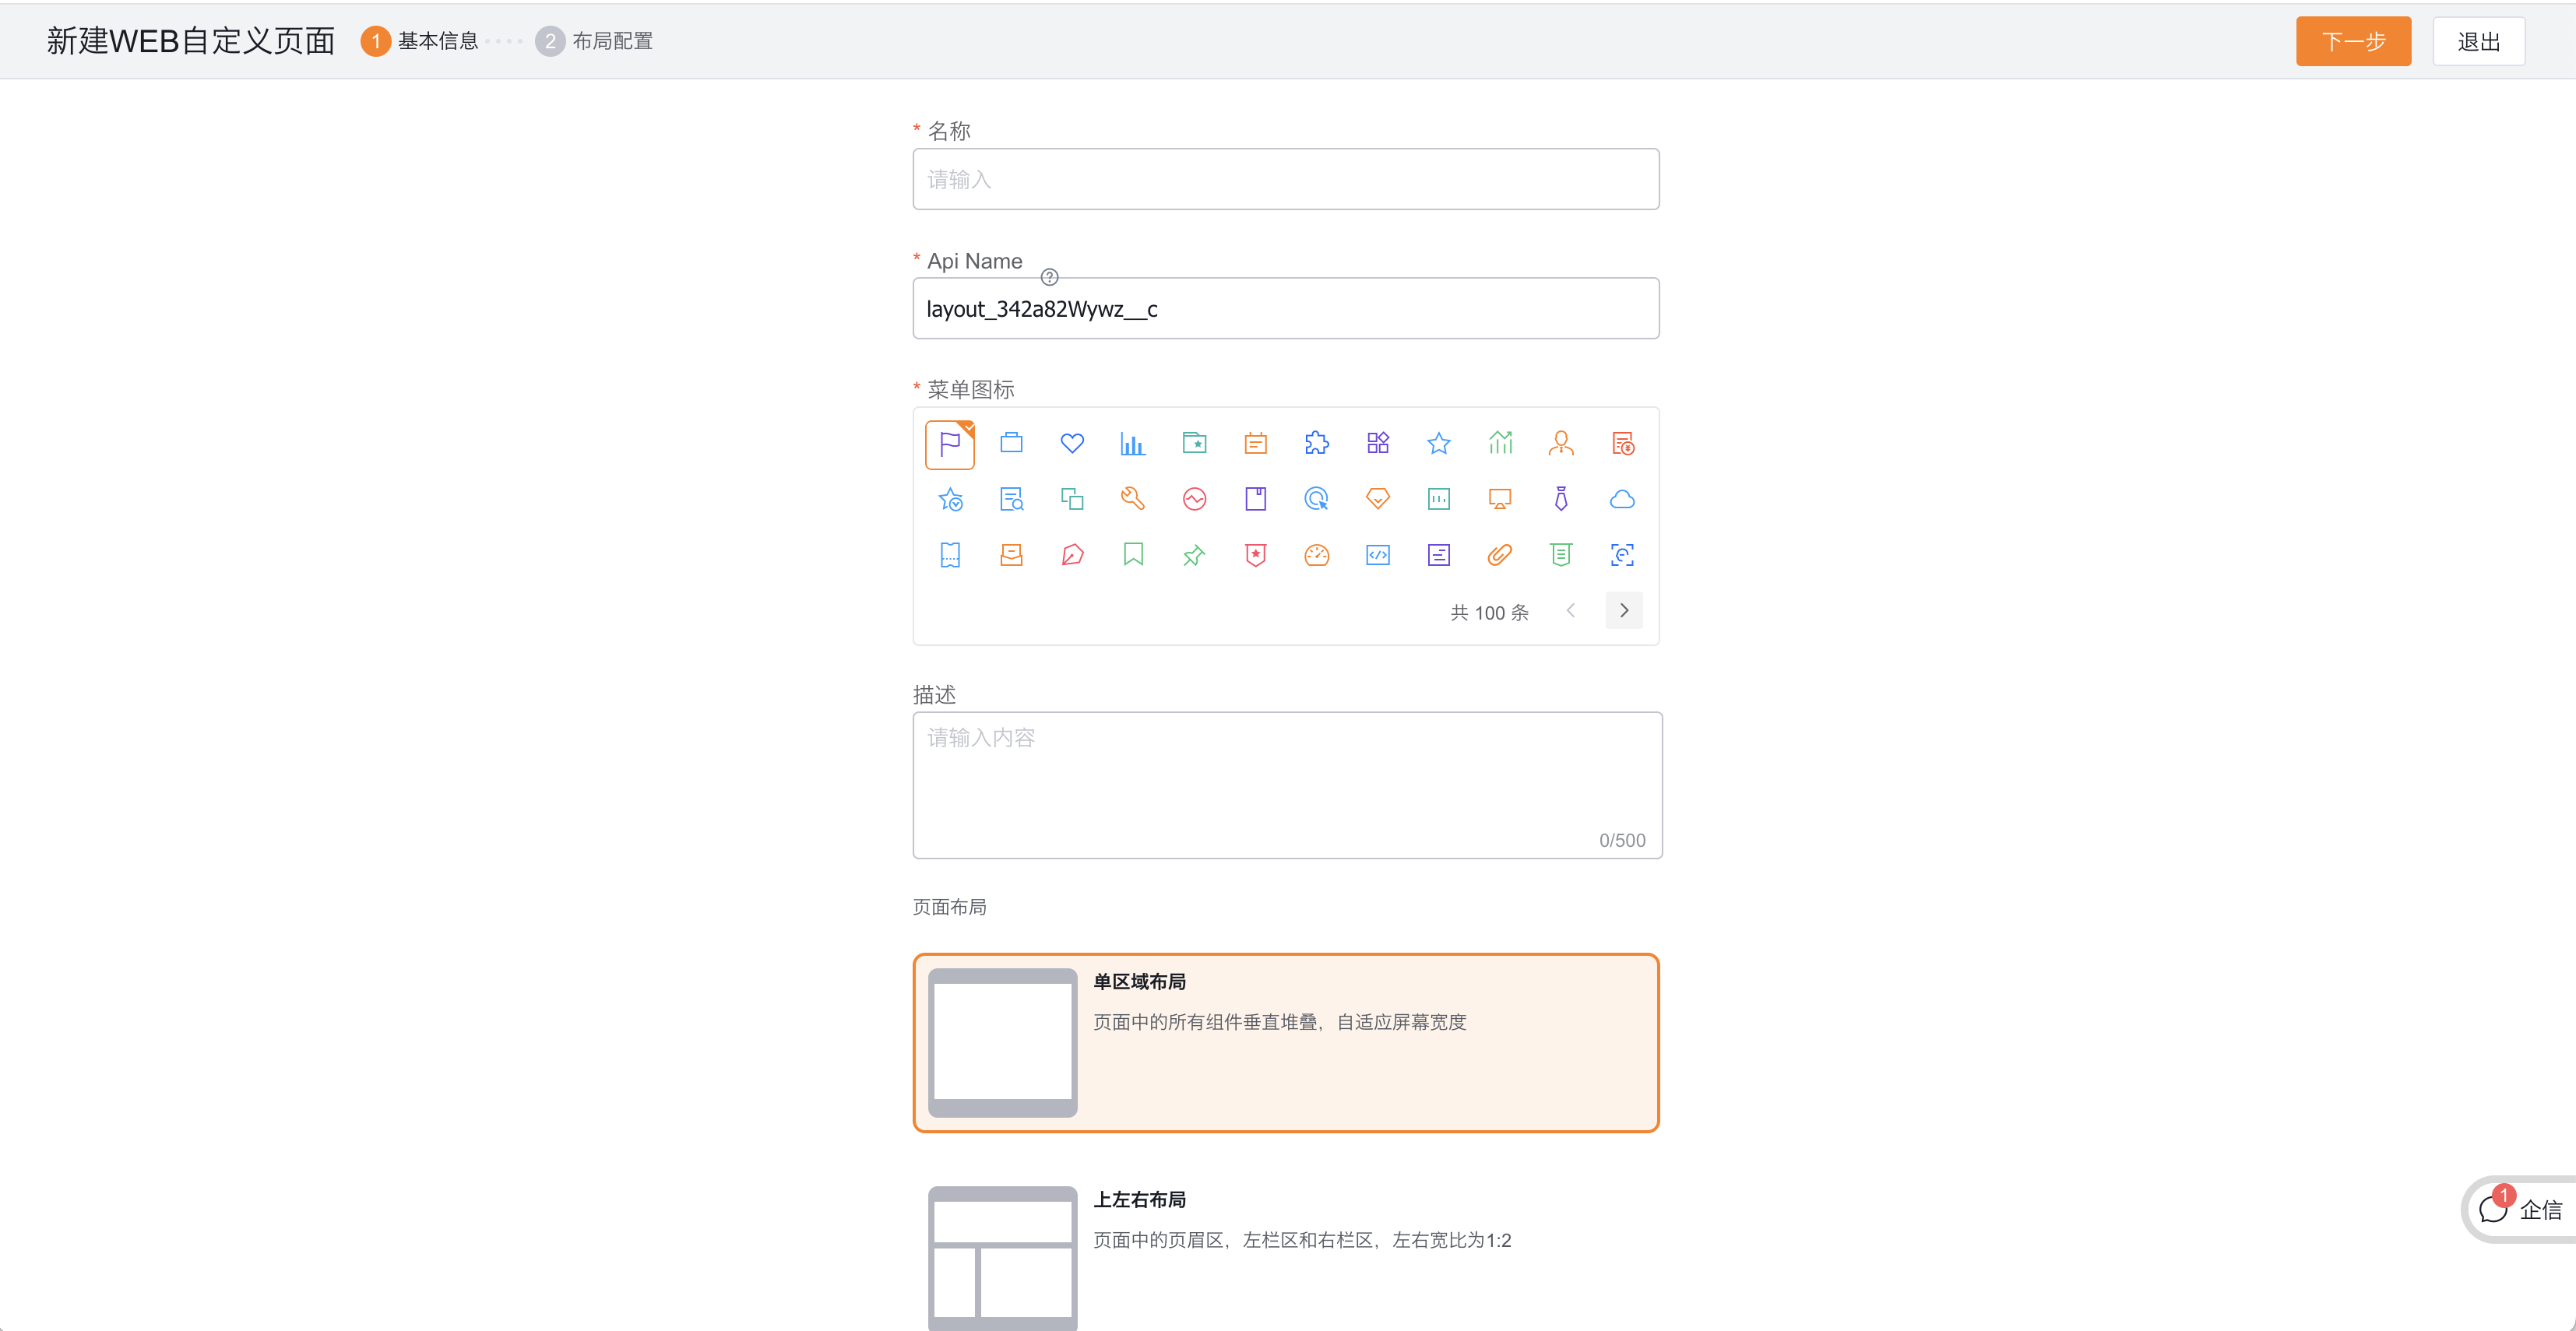Click the 退出 exit button
This screenshot has width=2576, height=1331.
click(x=2479, y=41)
